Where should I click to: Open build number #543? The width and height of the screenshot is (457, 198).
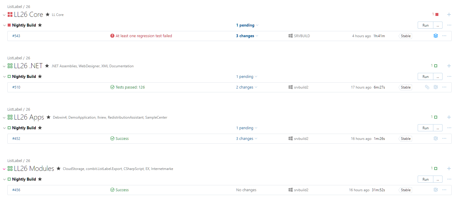(x=16, y=36)
